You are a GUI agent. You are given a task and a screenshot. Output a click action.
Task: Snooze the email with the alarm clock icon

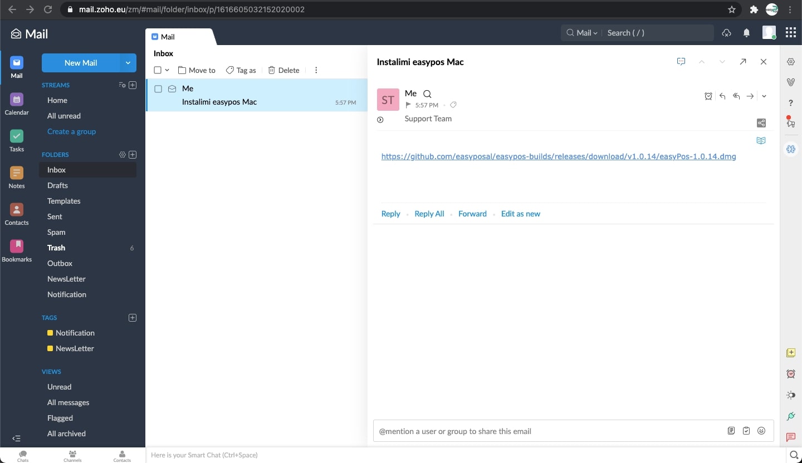(708, 96)
